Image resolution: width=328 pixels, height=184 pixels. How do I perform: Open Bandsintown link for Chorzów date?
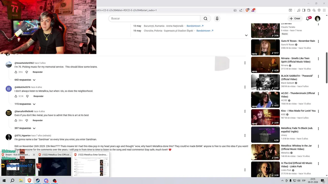pyautogui.click(x=205, y=31)
